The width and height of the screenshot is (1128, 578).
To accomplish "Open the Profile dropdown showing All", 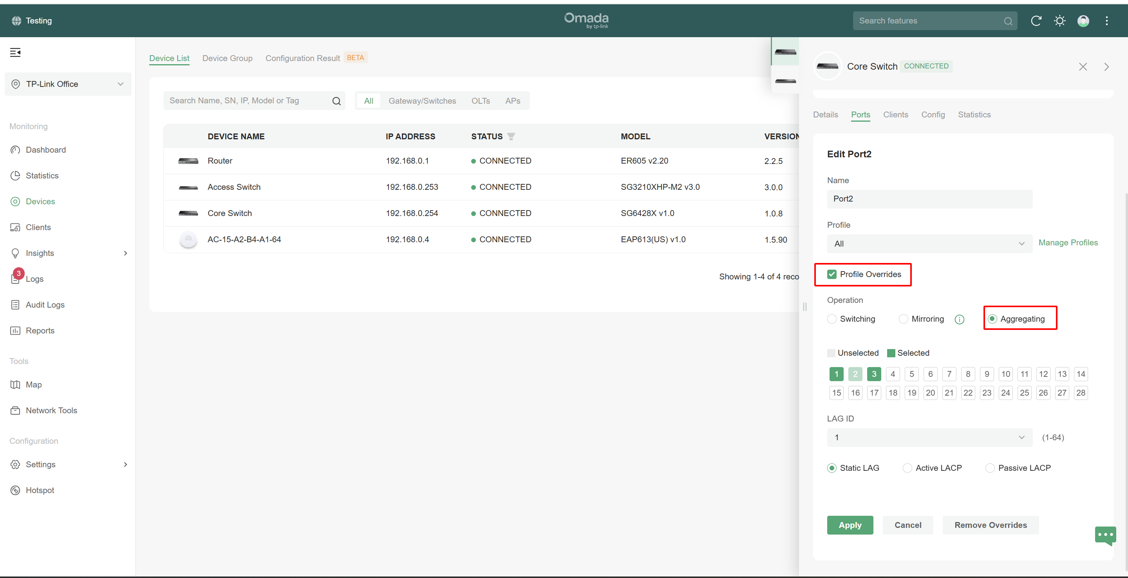I will coord(929,244).
